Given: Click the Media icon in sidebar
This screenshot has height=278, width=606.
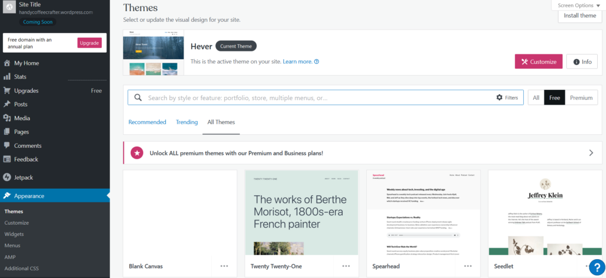Looking at the screenshot, I should tap(7, 118).
